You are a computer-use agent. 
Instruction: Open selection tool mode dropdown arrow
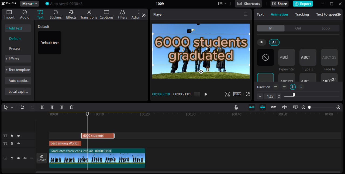click(x=12, y=107)
